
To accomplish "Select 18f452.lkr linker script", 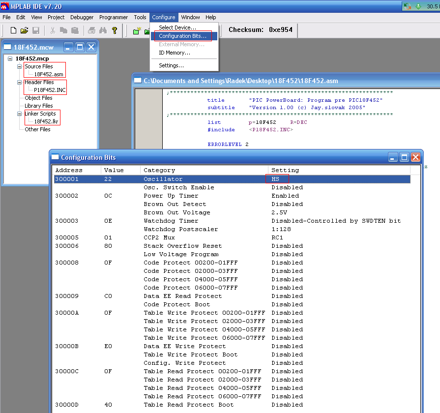I will pyautogui.click(x=46, y=121).
